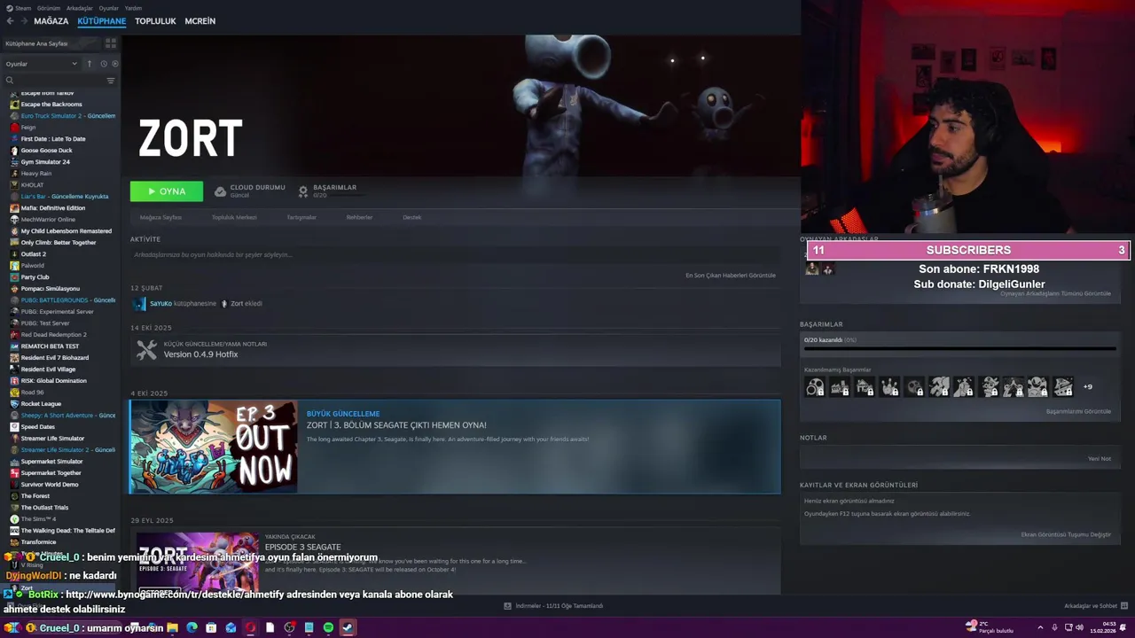Screen dimensions: 1135x638
Task: Select Red Dead Redemption 2 in library
Action: coord(53,335)
